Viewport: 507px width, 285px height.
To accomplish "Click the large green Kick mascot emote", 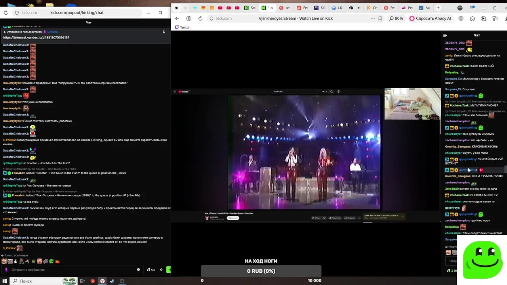I will [482, 260].
